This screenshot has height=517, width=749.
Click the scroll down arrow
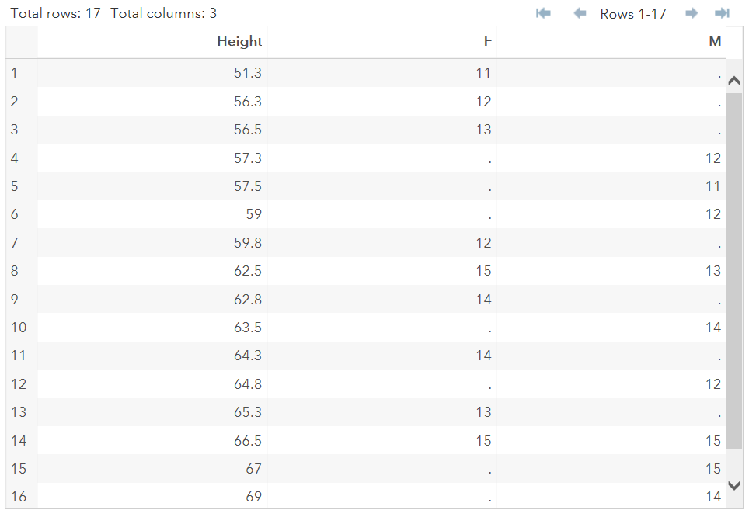coord(734,485)
